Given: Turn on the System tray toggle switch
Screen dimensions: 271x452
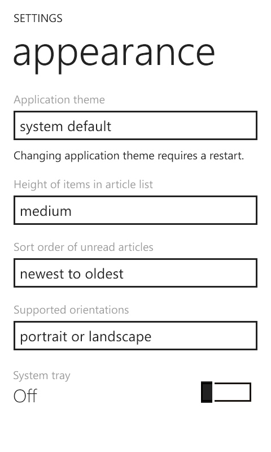Looking at the screenshot, I should [226, 392].
